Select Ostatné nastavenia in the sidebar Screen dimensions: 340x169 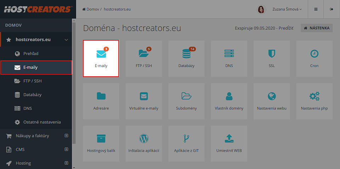(x=36, y=122)
